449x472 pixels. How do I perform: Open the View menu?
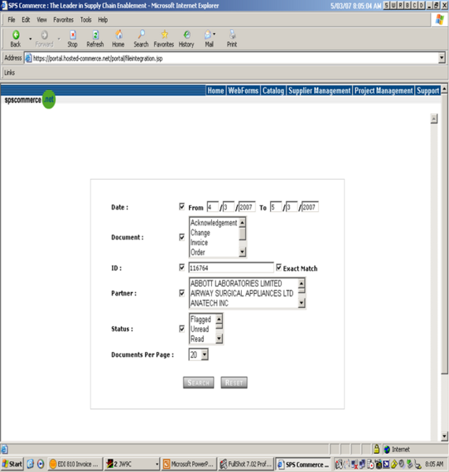[42, 20]
